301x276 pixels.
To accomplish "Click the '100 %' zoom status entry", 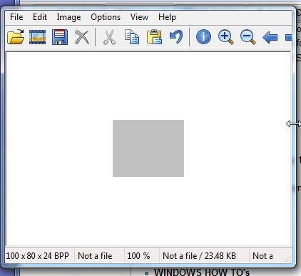I will click(138, 256).
